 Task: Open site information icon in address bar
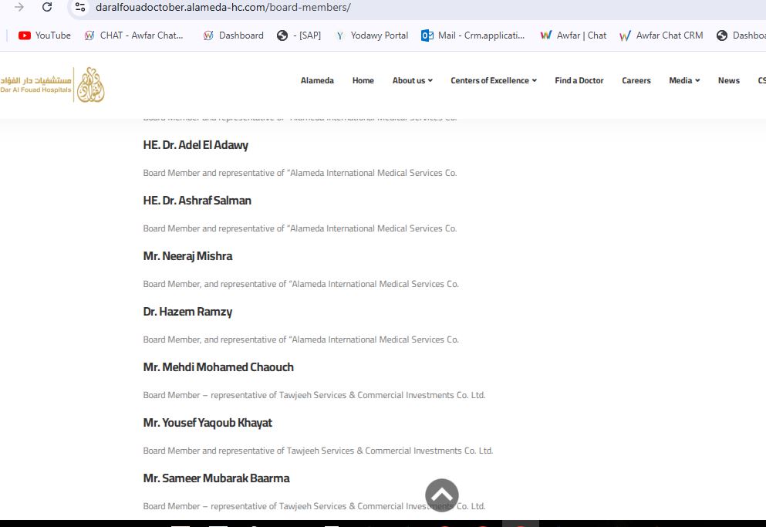80,8
